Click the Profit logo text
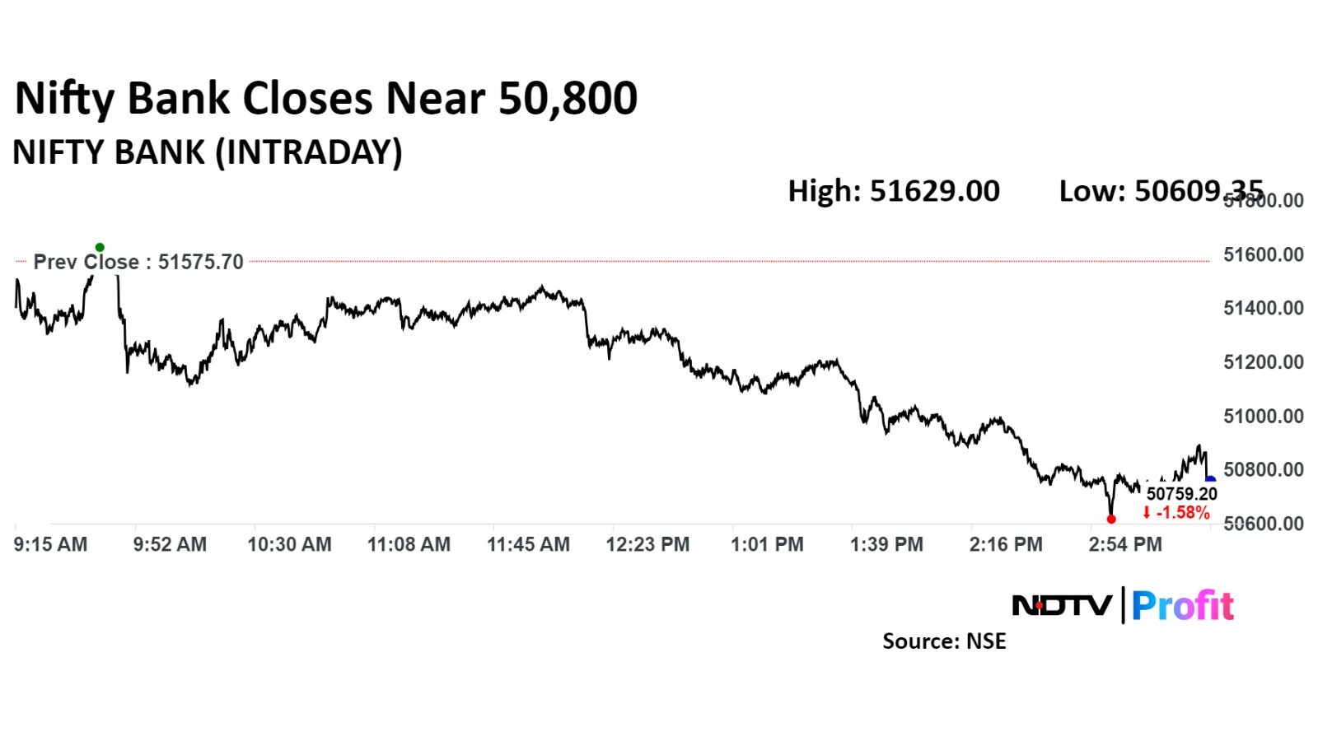 [1183, 606]
